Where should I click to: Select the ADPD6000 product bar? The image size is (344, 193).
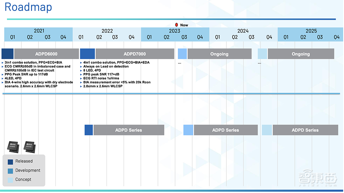tap(46, 54)
